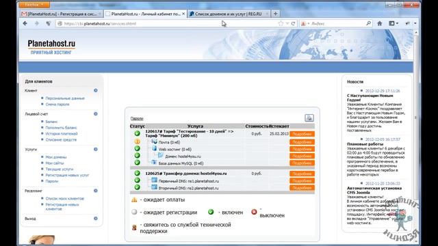The height and width of the screenshot is (246, 438).
Task: Open the Текущие услуги link
Action: tap(60, 169)
